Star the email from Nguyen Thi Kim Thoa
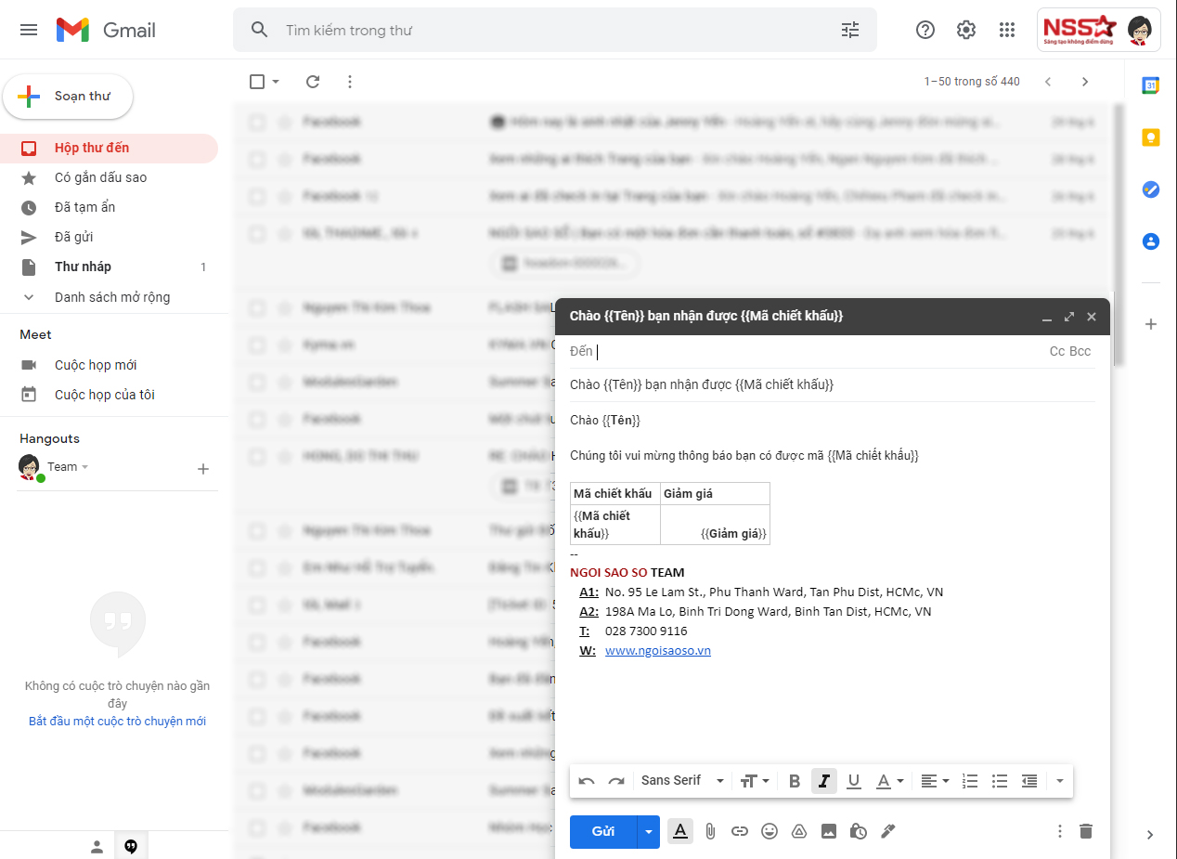This screenshot has width=1177, height=859. [285, 307]
